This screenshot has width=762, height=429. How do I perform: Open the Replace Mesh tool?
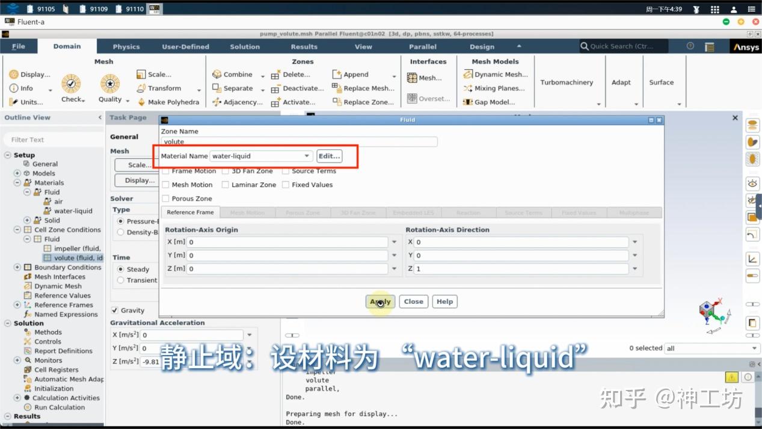(363, 88)
